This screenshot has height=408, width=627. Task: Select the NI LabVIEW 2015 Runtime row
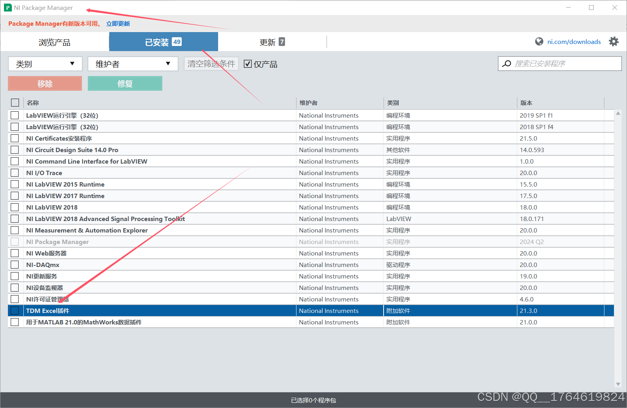pyautogui.click(x=311, y=184)
